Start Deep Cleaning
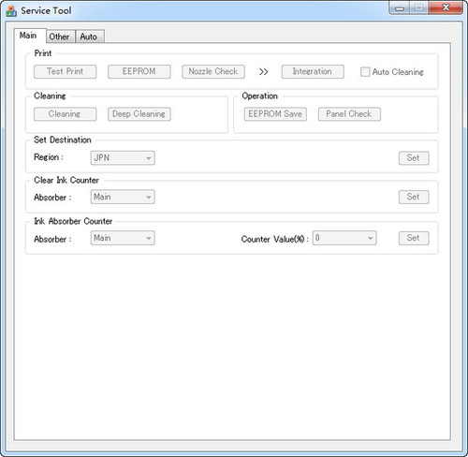 [139, 114]
